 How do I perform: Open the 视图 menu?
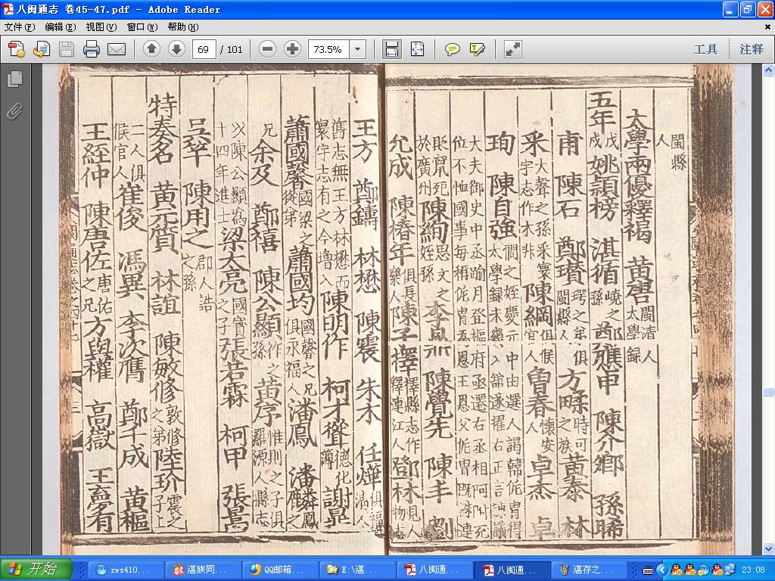(x=101, y=26)
